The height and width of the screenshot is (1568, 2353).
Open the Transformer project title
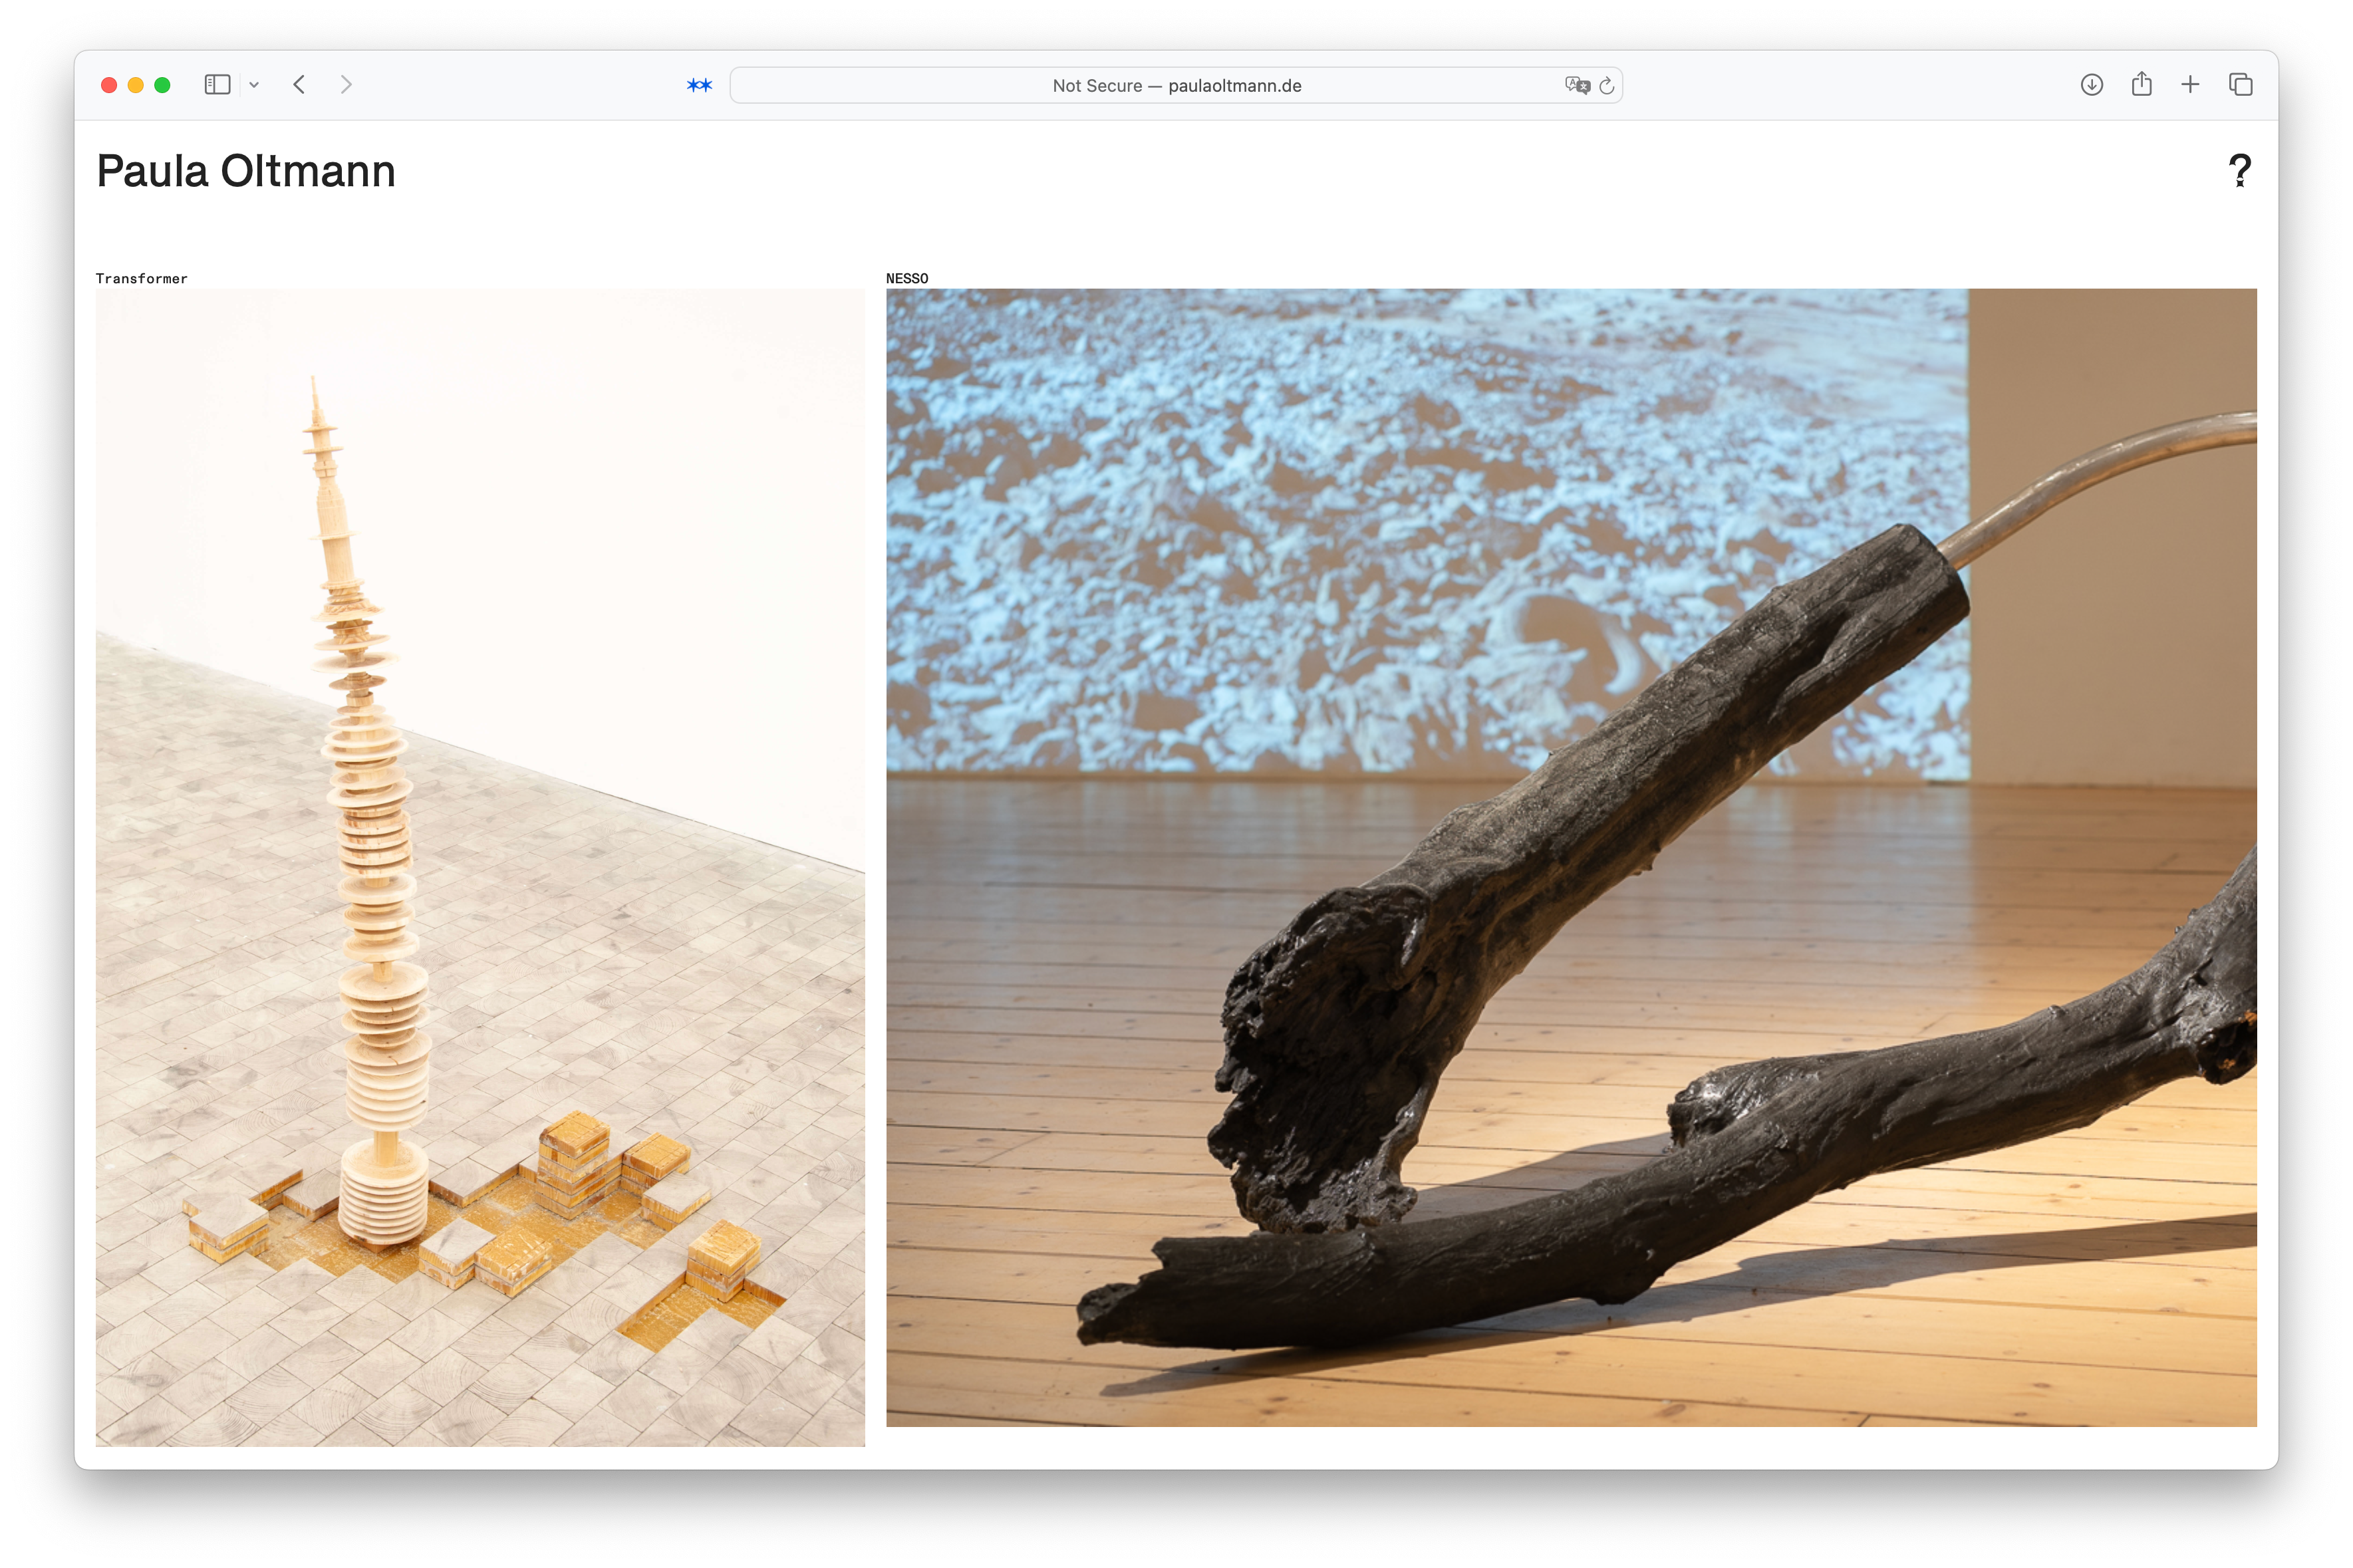pyautogui.click(x=142, y=279)
